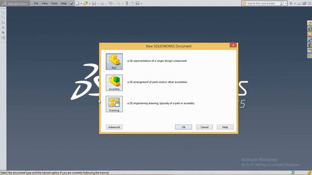Viewport: 312px width, 175px height.
Task: Expand the Open file dropdown arrow
Action: coord(90,3)
